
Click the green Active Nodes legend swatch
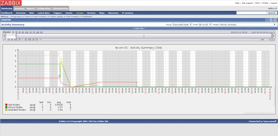coord(6,107)
